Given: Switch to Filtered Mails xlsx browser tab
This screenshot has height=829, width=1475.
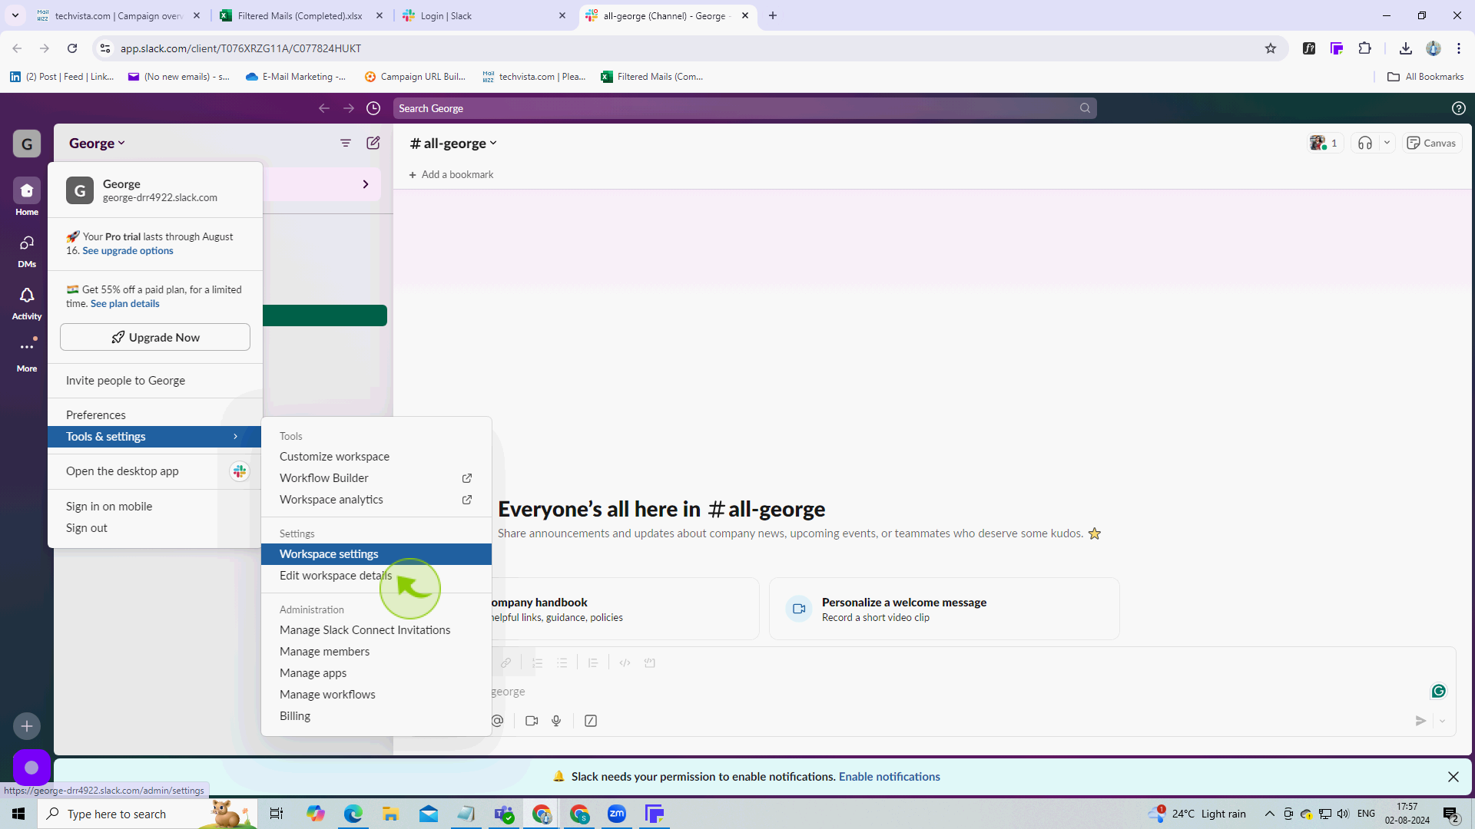Looking at the screenshot, I should pyautogui.click(x=301, y=15).
